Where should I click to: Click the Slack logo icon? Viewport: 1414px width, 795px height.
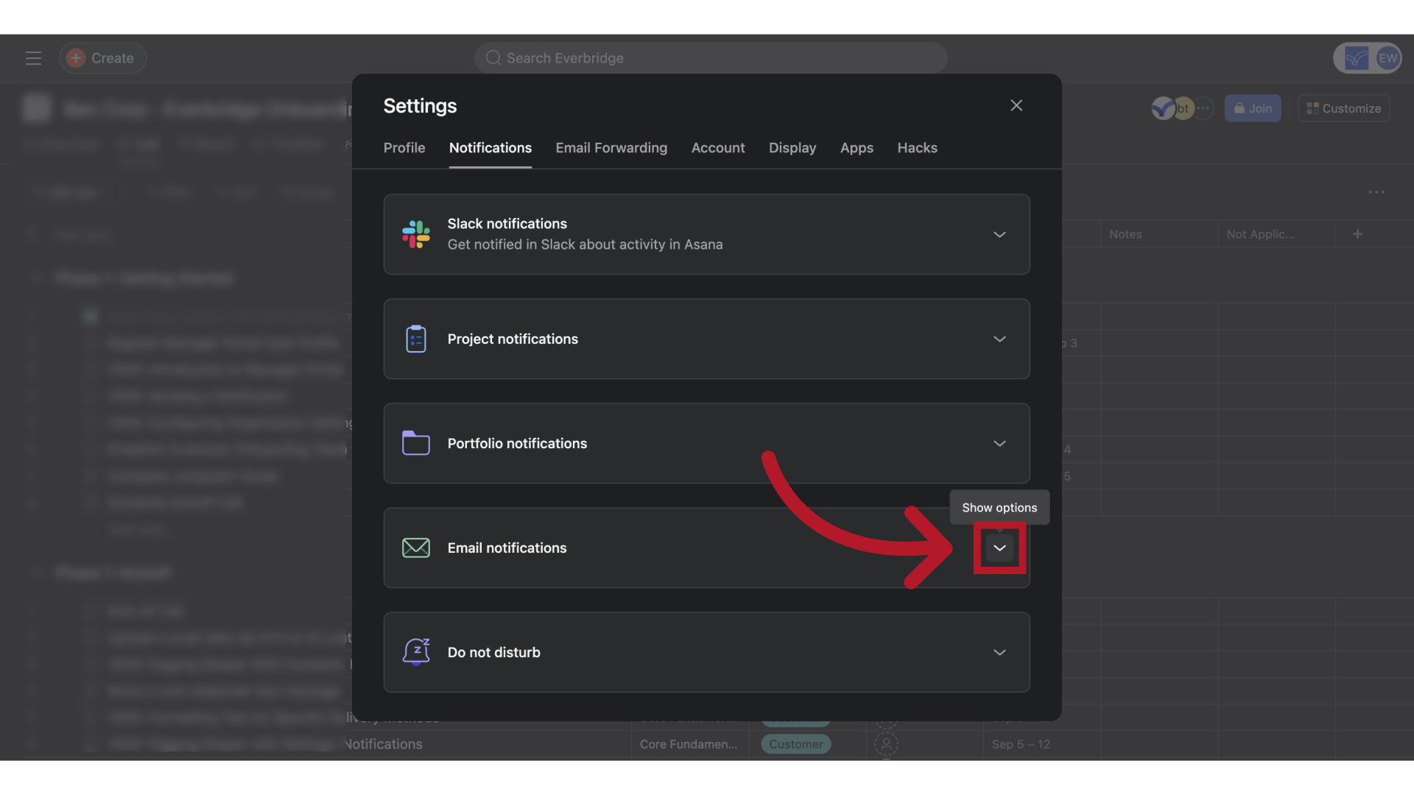[416, 235]
